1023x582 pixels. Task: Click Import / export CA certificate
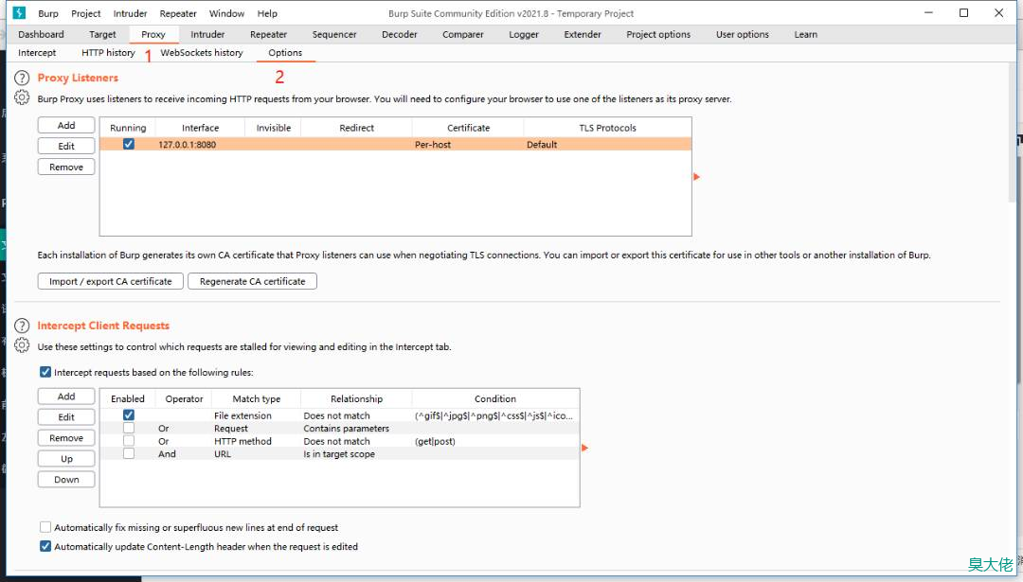pyautogui.click(x=110, y=281)
